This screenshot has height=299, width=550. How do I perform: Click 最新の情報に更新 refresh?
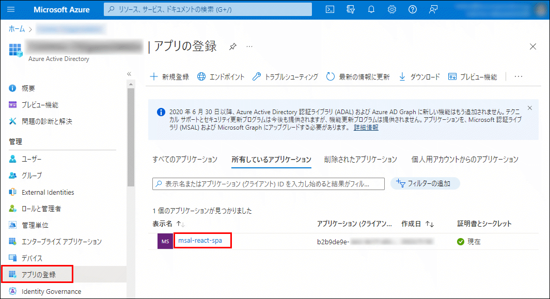(358, 77)
